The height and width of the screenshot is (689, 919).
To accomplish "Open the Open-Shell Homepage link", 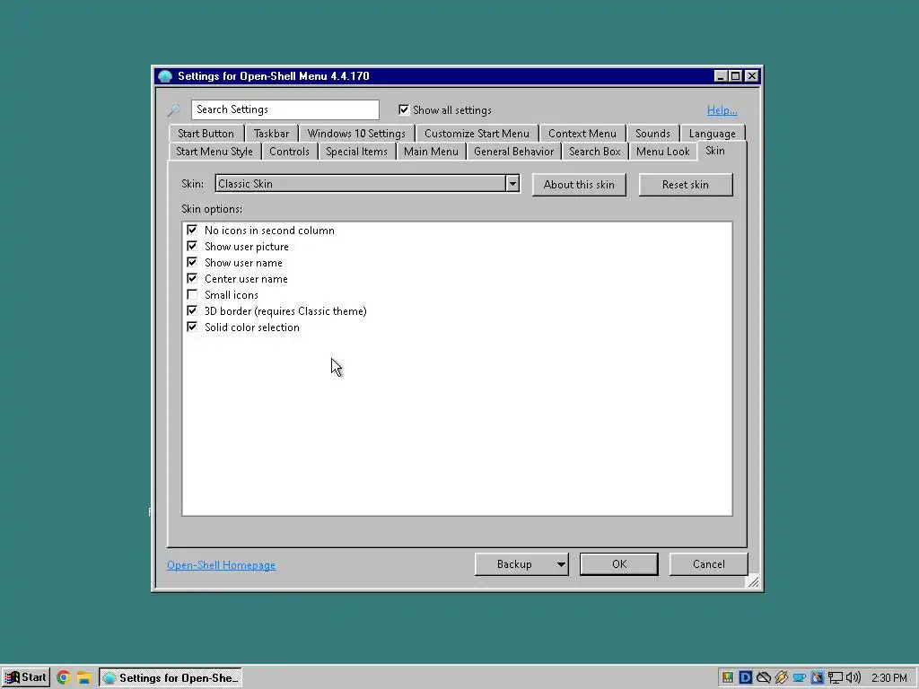I will (x=221, y=565).
